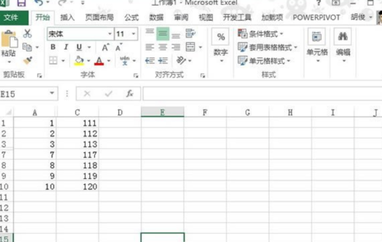
Task: Open the alignment dialog launcher
Action: click(x=203, y=76)
